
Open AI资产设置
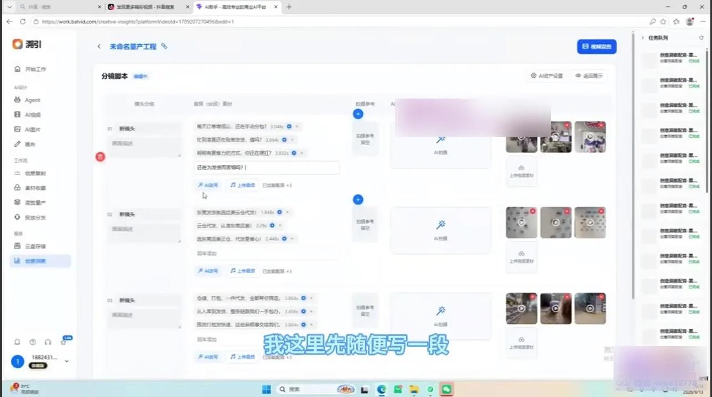(x=547, y=76)
